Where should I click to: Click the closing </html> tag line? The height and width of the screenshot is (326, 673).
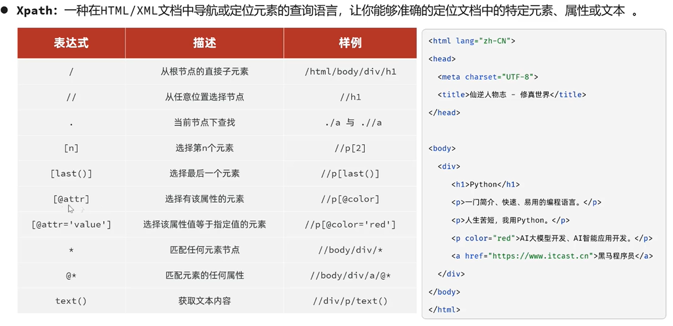tap(444, 310)
